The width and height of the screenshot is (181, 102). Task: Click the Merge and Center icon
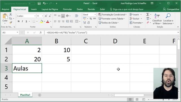pyautogui.click(x=77, y=21)
